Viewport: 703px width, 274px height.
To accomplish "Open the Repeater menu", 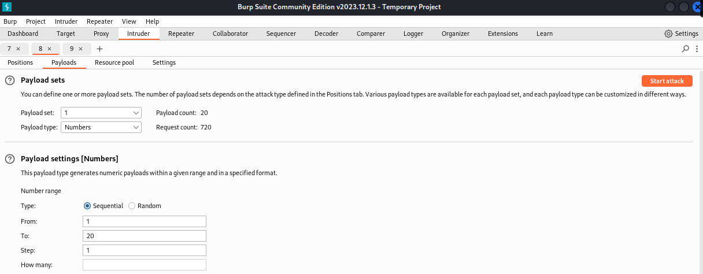I will [x=99, y=21].
